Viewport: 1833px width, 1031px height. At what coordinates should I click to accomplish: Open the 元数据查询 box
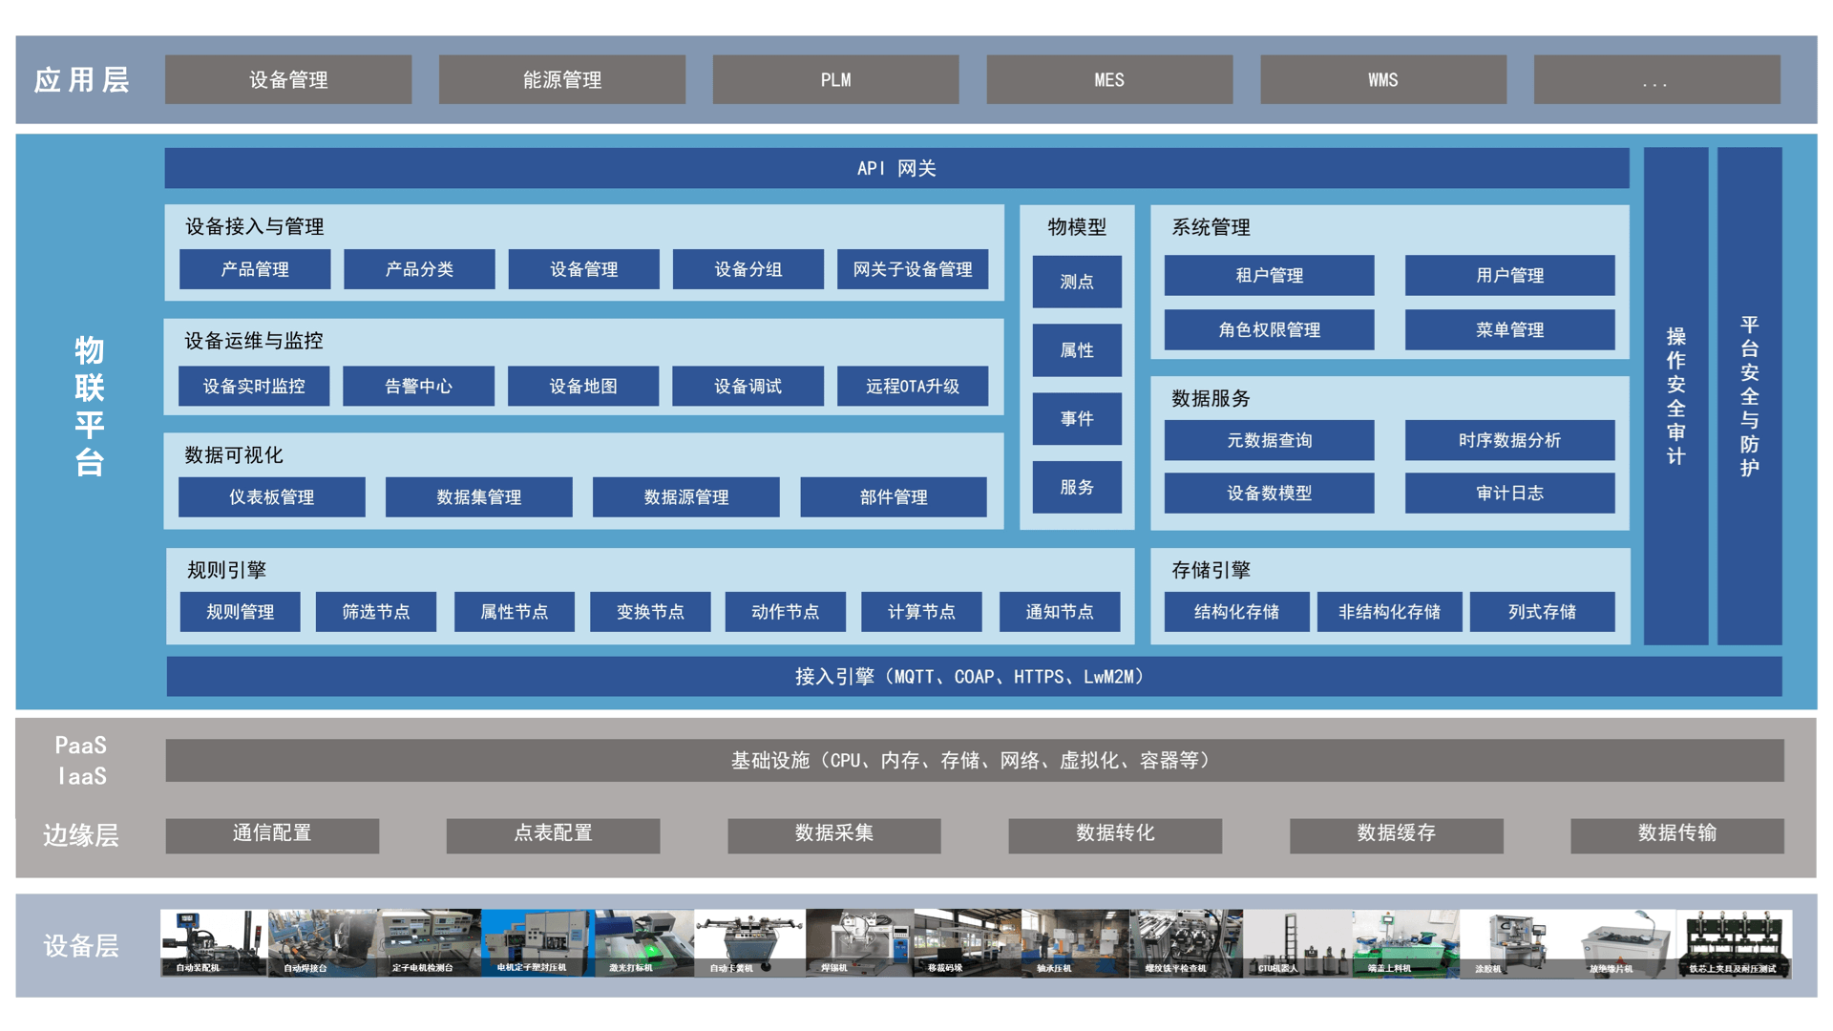click(1269, 440)
